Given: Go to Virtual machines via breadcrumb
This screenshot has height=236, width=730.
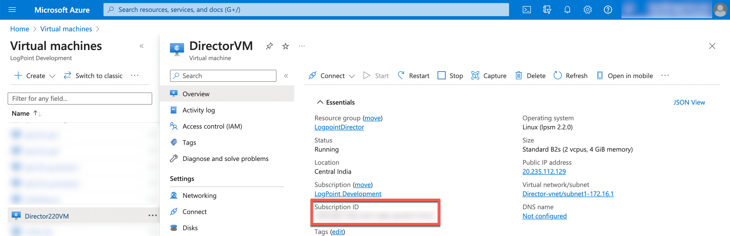Looking at the screenshot, I should click(x=66, y=29).
